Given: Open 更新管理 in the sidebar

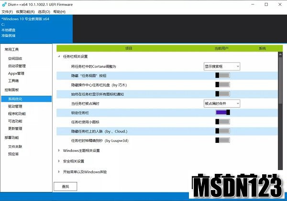Looking at the screenshot, I should pyautogui.click(x=15, y=129).
